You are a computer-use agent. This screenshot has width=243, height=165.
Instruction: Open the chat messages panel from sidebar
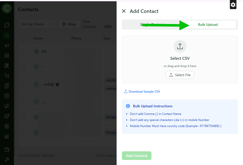pos(7,25)
